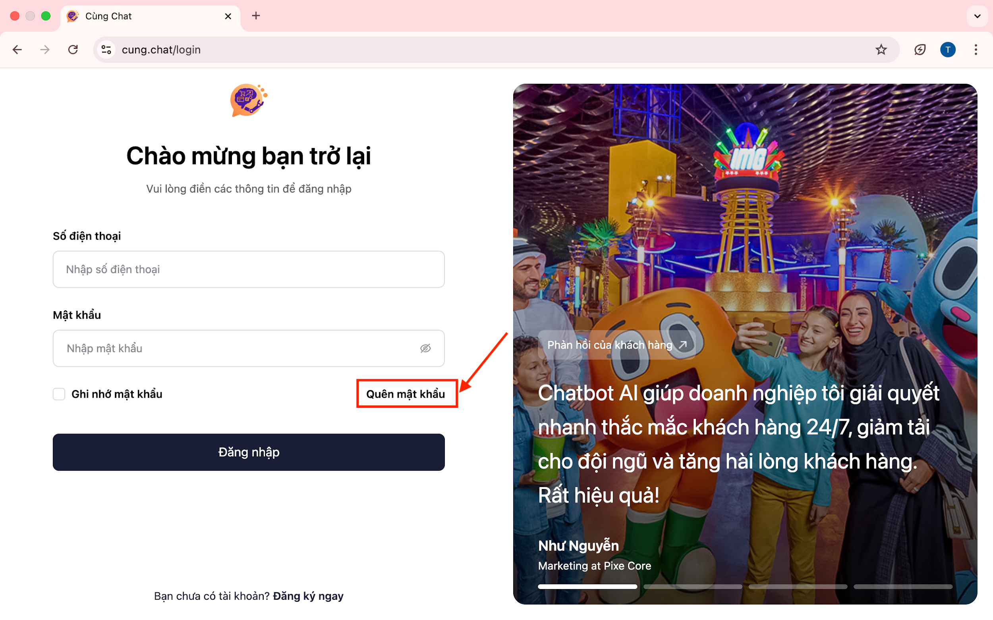Jump to second testimonial progress bar
The height and width of the screenshot is (620, 993).
click(693, 587)
